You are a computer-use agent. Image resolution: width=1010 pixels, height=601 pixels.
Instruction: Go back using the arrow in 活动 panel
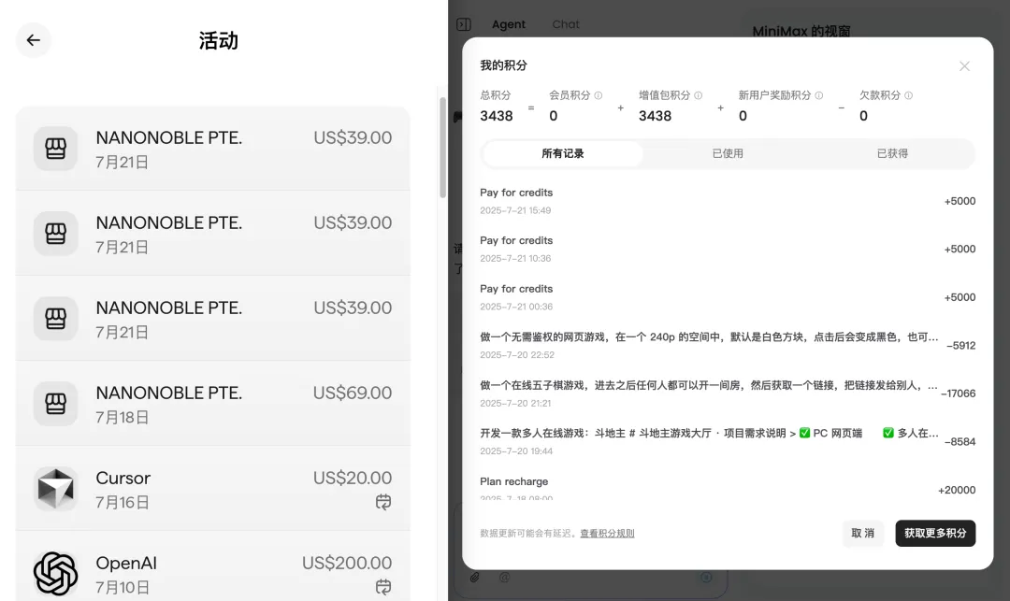click(x=34, y=40)
